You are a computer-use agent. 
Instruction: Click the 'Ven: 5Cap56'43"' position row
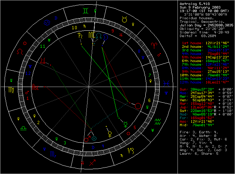(206, 100)
